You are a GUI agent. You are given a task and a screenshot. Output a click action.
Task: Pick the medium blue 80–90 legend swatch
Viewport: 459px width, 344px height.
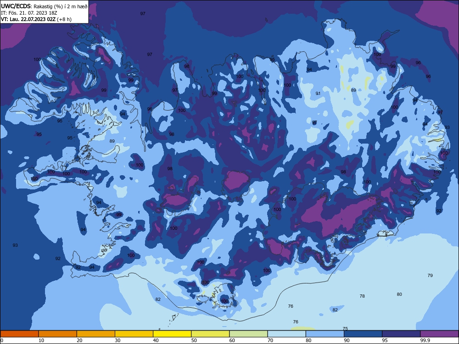click(325, 334)
